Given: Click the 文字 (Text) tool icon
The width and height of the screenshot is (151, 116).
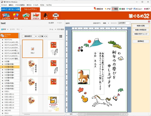Looking at the screenshot, I should point(46,16).
